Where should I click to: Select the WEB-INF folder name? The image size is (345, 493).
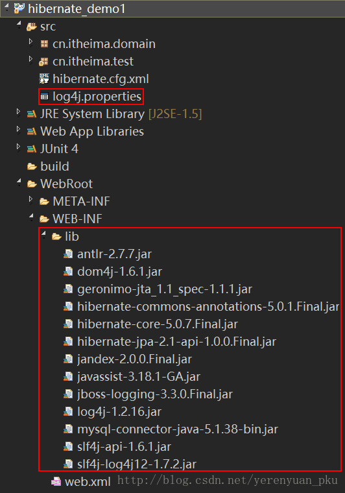(x=77, y=219)
